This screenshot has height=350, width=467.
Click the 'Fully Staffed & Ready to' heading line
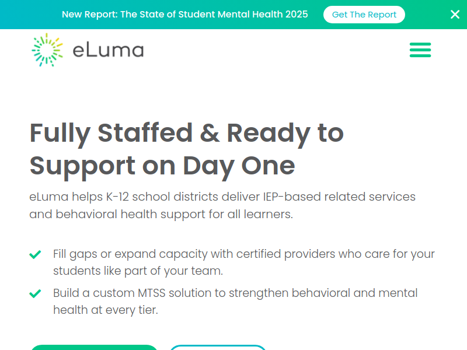coord(186,133)
